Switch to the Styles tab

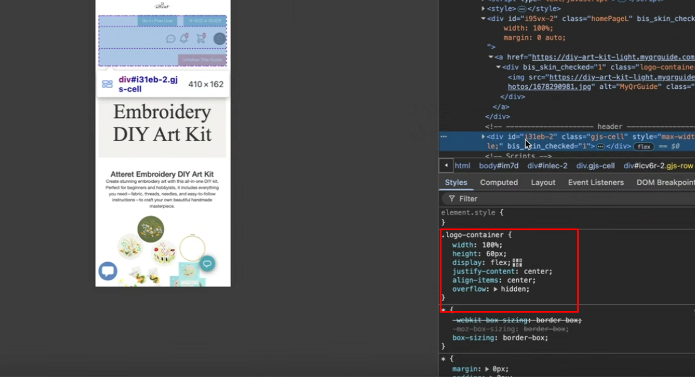tap(456, 182)
